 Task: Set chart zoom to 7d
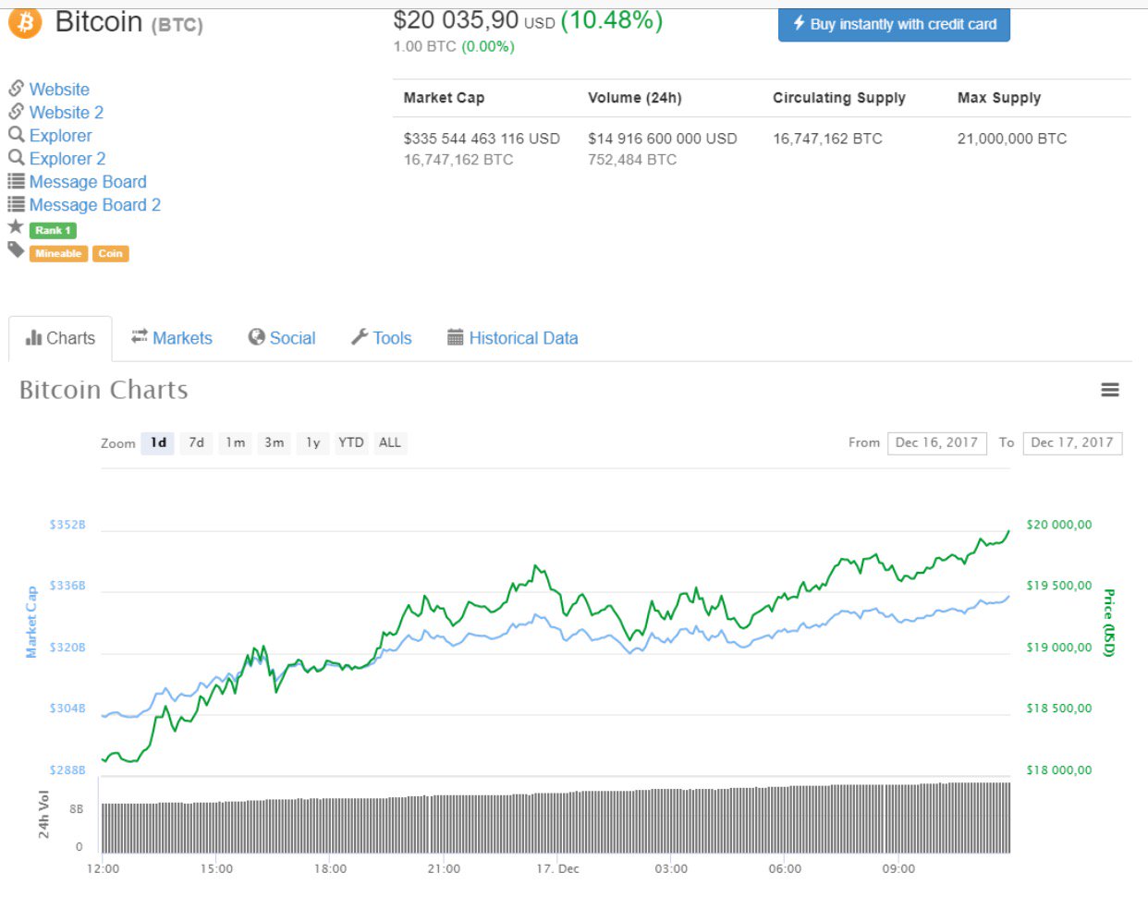coord(197,443)
